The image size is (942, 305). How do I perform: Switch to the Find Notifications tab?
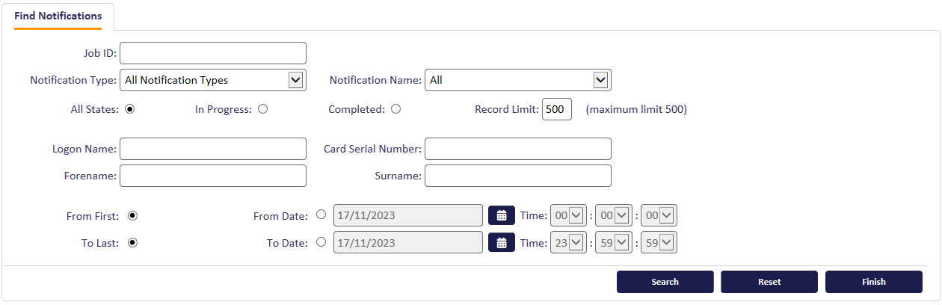pyautogui.click(x=58, y=16)
